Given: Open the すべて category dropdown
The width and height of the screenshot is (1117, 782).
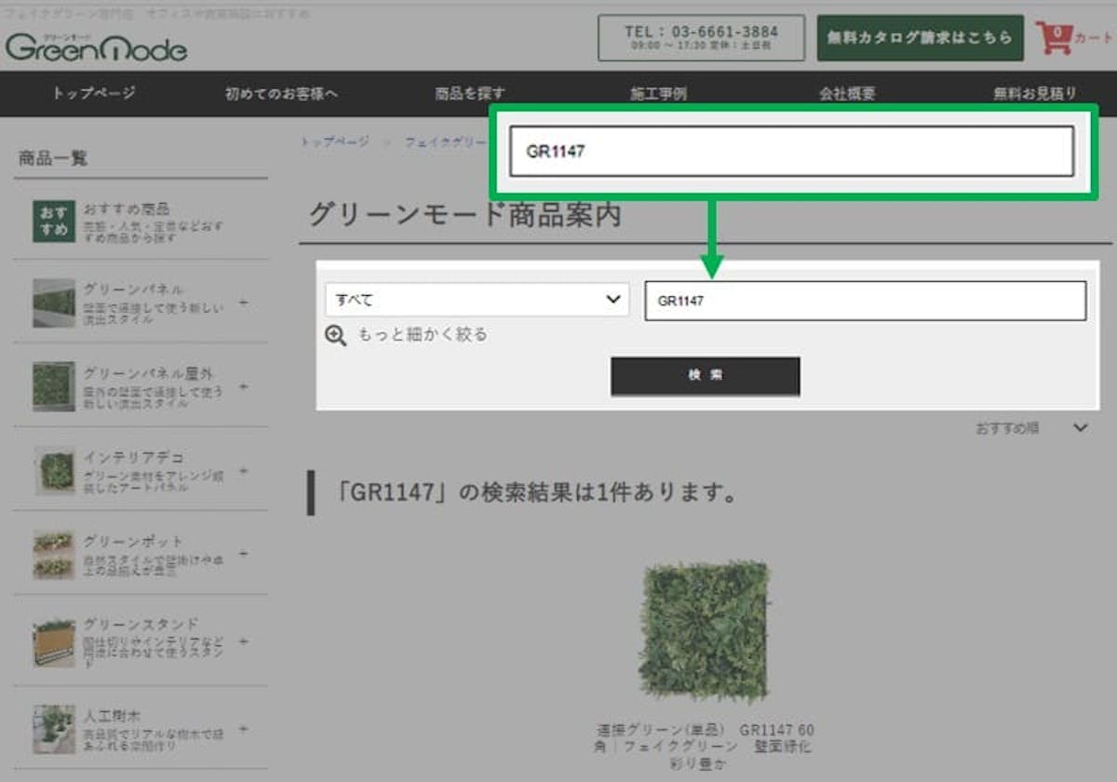Looking at the screenshot, I should (x=477, y=300).
